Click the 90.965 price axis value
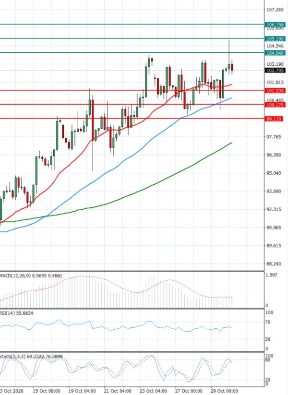The image size is (288, 395). click(x=274, y=227)
